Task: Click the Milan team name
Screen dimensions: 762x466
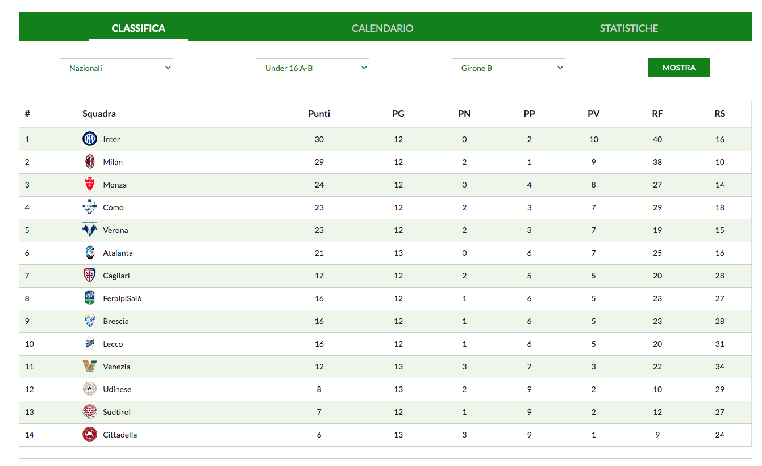Action: [x=113, y=162]
